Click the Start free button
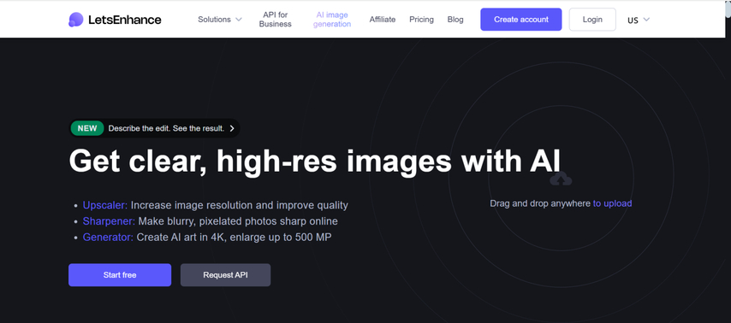The width and height of the screenshot is (731, 323). 120,275
